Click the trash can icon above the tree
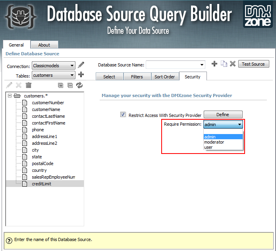The height and width of the screenshot is (251, 276). coord(28,85)
